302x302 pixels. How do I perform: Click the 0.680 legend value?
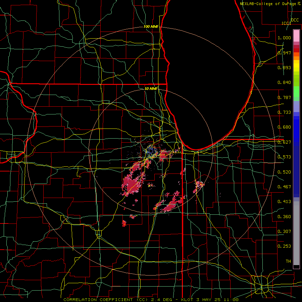click(284, 127)
